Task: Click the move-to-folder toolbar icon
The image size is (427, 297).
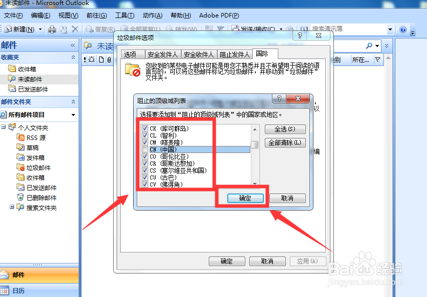Action: 64,29
